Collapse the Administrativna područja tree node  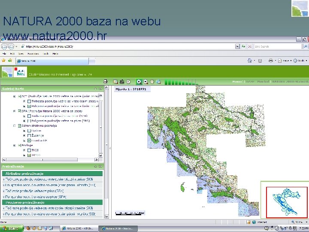[x=15, y=125]
